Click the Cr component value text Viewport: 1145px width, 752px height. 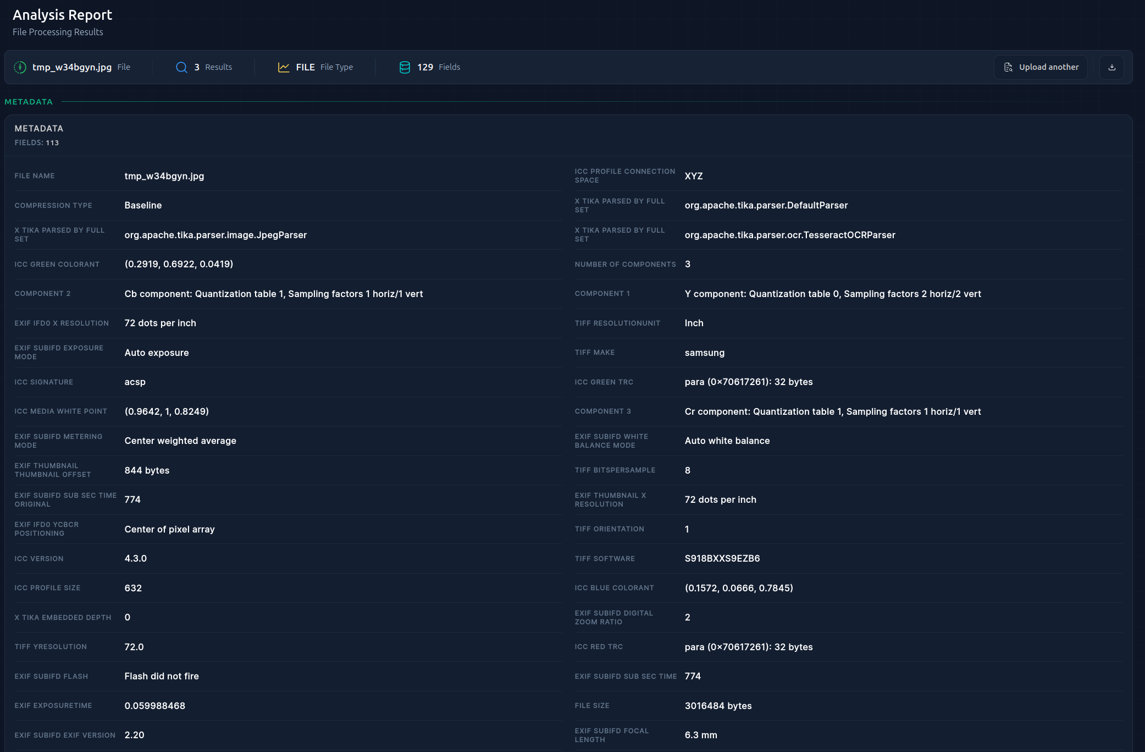coord(833,411)
